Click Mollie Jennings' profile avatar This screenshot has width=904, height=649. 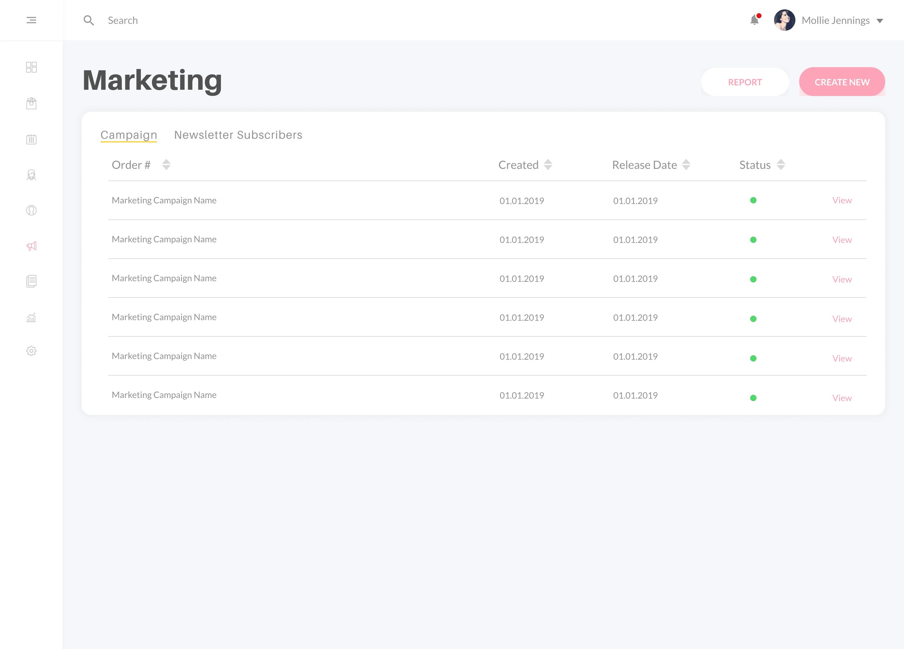784,20
